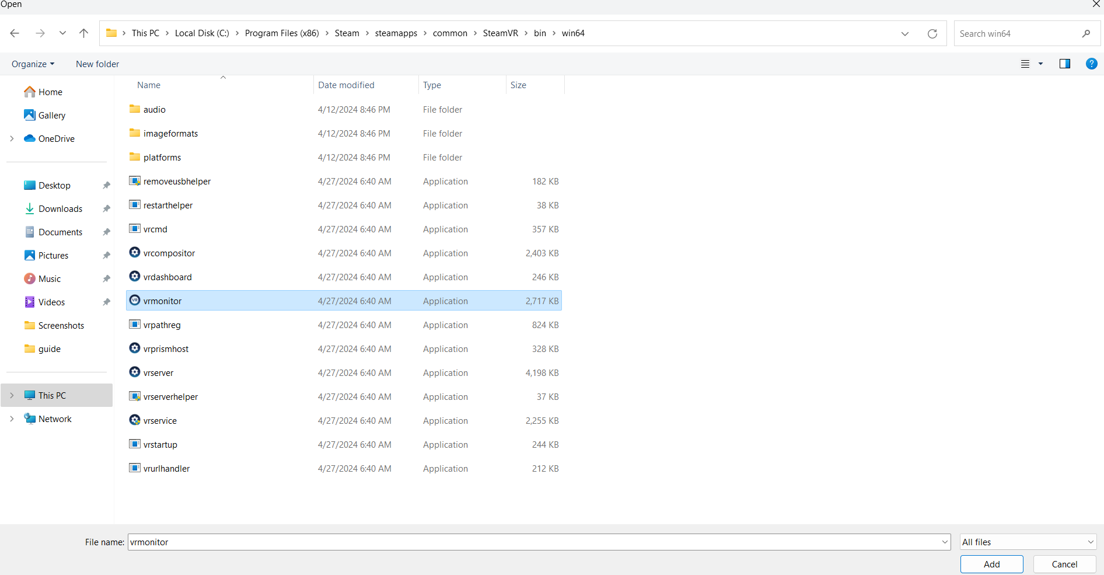
Task: Select the vrpathreg application icon
Action: pos(135,325)
